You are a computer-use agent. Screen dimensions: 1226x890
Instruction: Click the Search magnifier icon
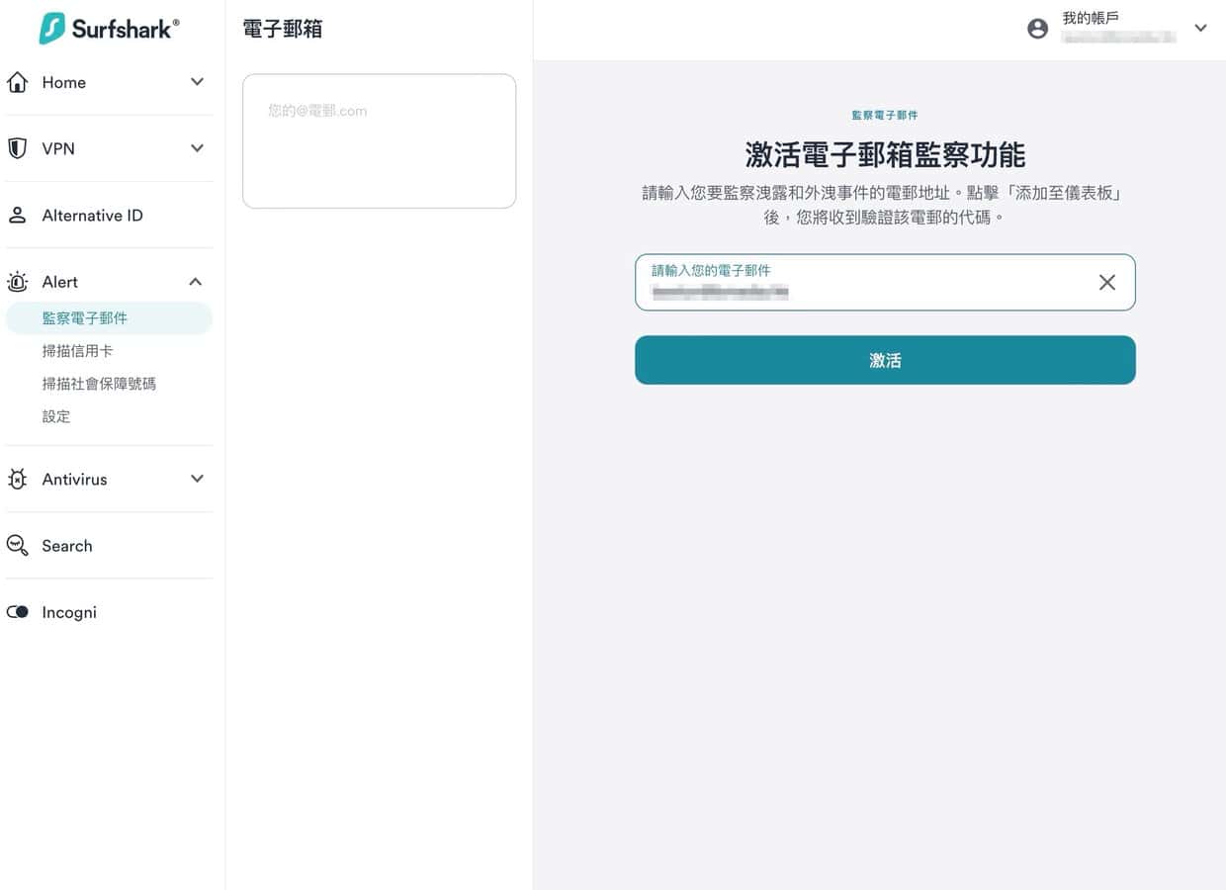pos(18,546)
